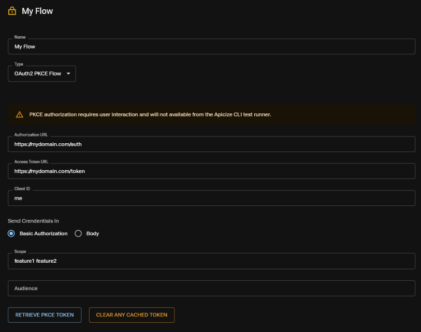Viewport: 421px width, 332px height.
Task: Click the Basic Authorization label text
Action: pos(43,233)
